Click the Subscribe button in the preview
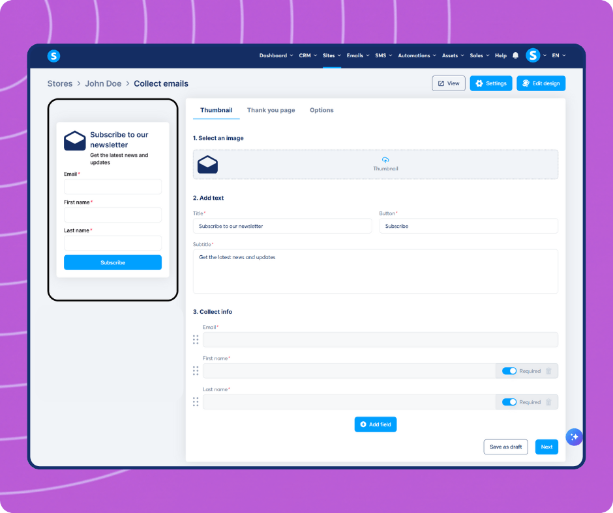The height and width of the screenshot is (513, 613). 113,262
